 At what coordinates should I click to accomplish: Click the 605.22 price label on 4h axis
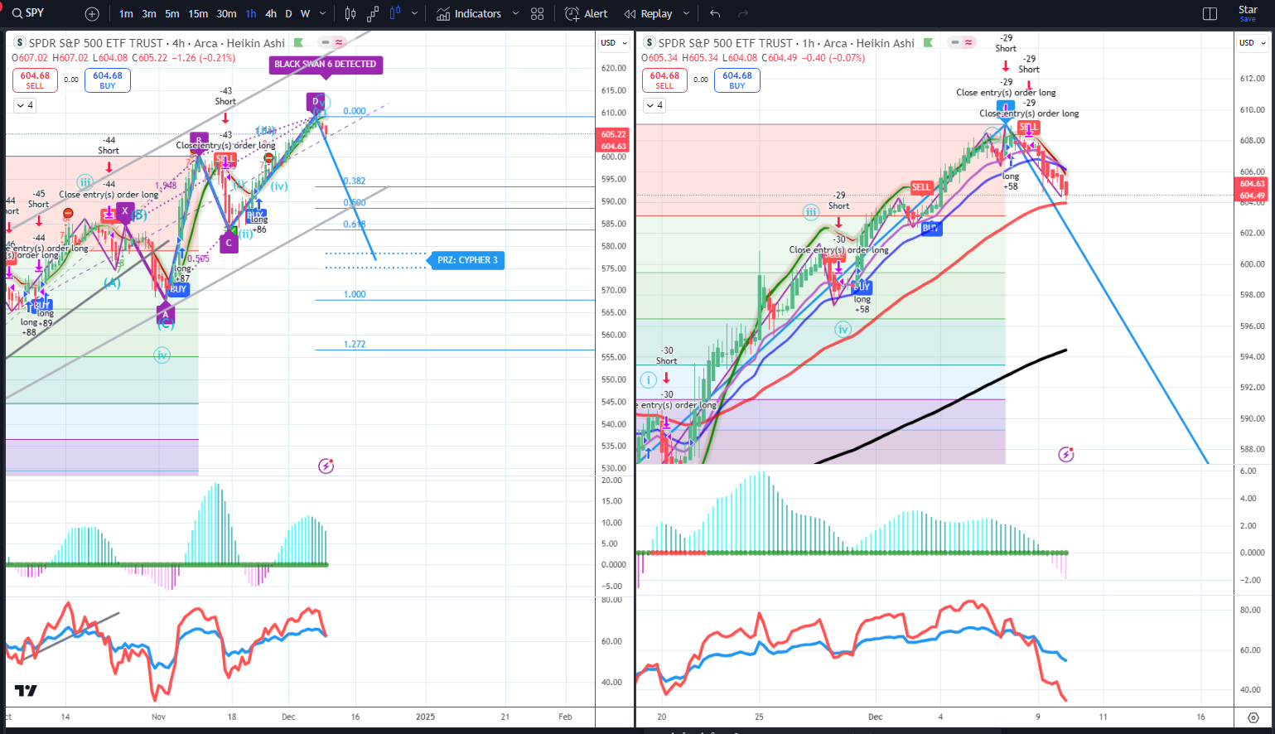coord(614,134)
